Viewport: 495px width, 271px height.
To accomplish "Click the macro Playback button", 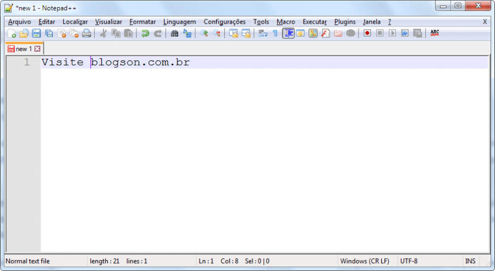I will click(x=392, y=33).
